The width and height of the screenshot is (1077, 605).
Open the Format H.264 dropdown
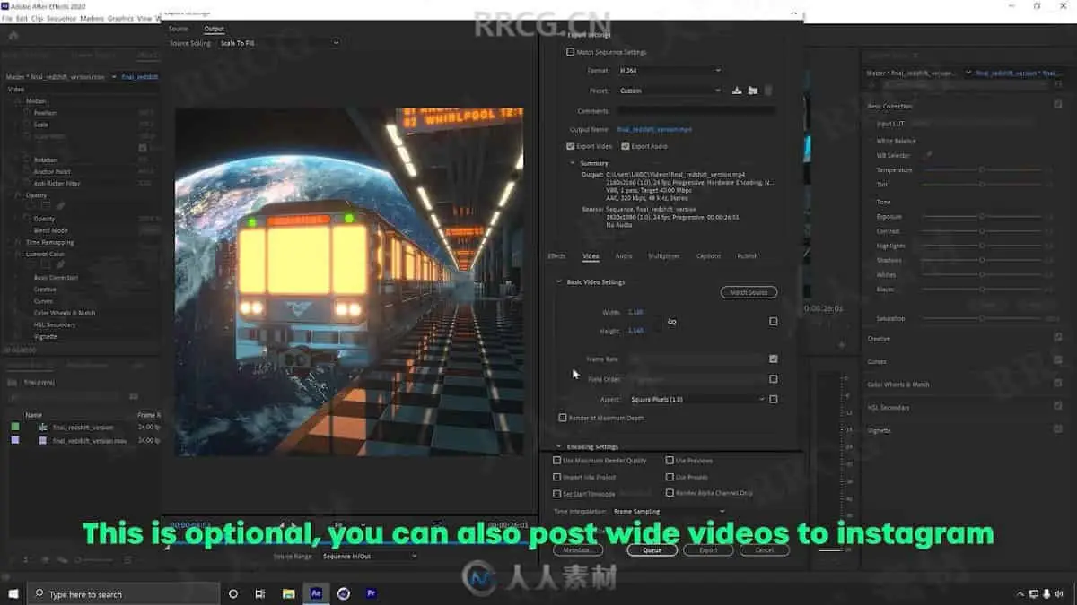click(670, 70)
